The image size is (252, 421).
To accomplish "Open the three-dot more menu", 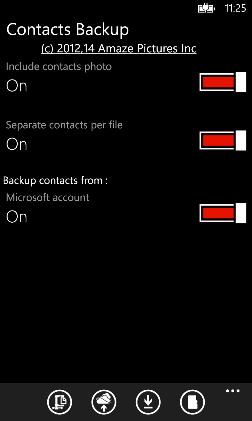I will [233, 391].
